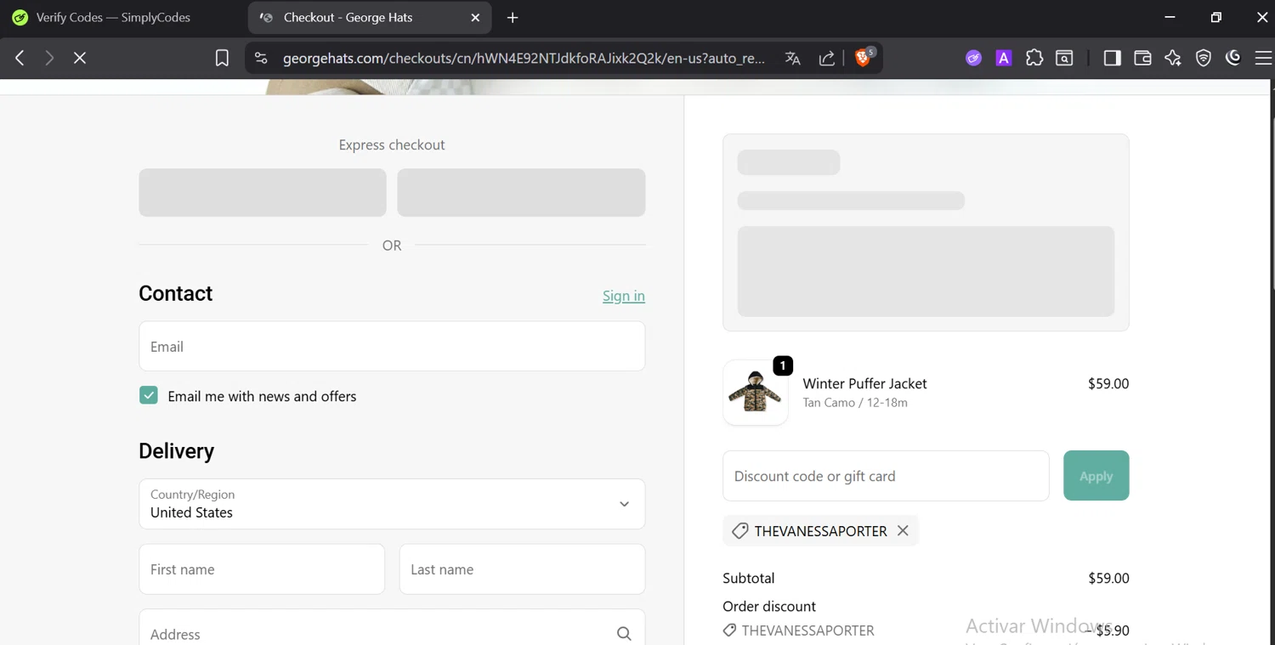Click the discount tag icon in chip
This screenshot has height=645, width=1275.
(740, 531)
